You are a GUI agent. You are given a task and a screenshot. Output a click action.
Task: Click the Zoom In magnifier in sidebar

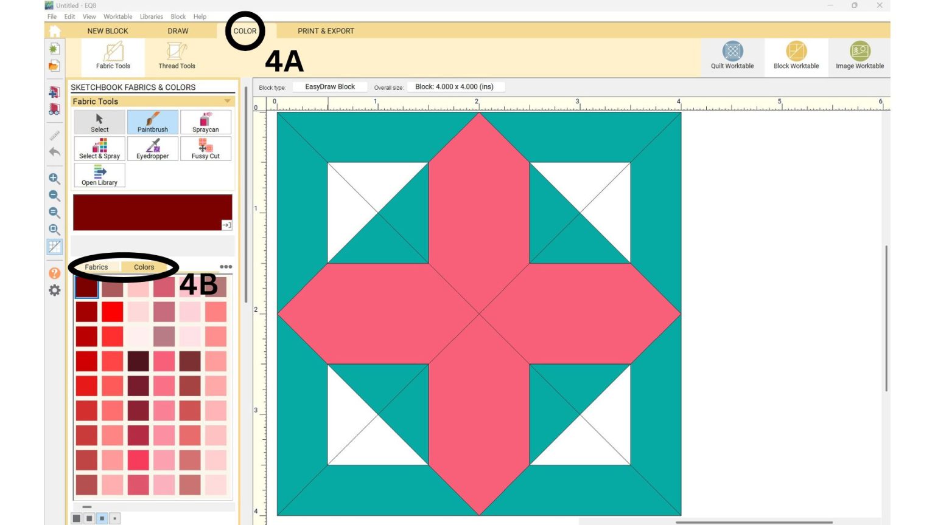(54, 179)
